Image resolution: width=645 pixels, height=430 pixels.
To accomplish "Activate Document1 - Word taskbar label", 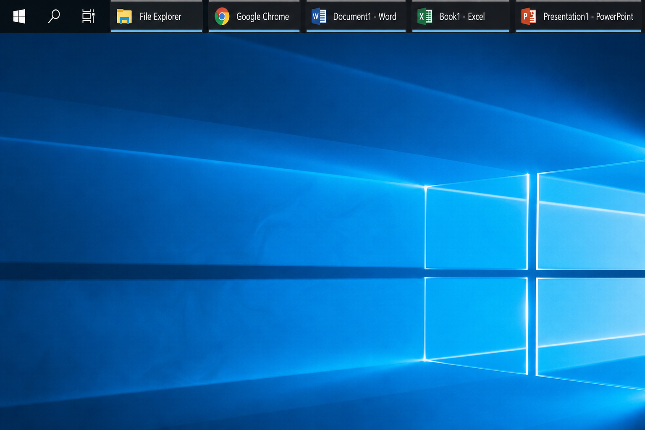I will 364,17.
